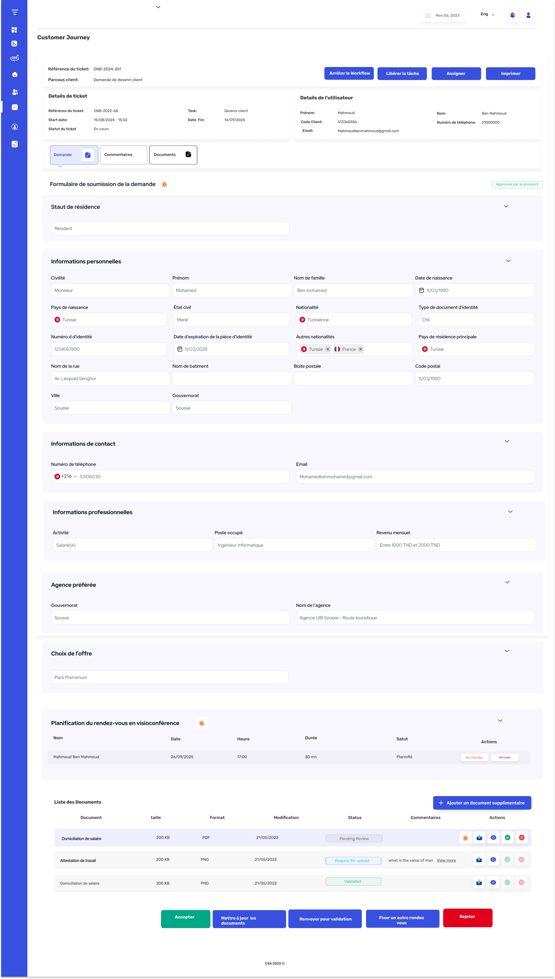Click the green Accepter button
Screen dimensions: 555x979
coord(185,919)
